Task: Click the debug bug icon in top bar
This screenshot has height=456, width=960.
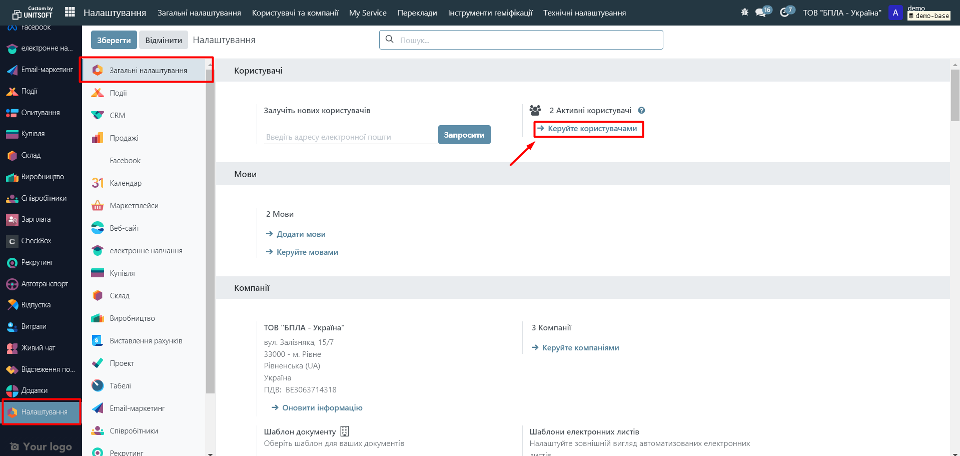Action: [x=744, y=12]
